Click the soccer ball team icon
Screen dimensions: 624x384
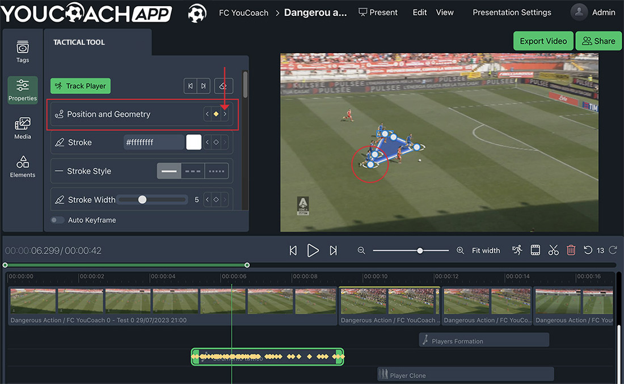(197, 13)
